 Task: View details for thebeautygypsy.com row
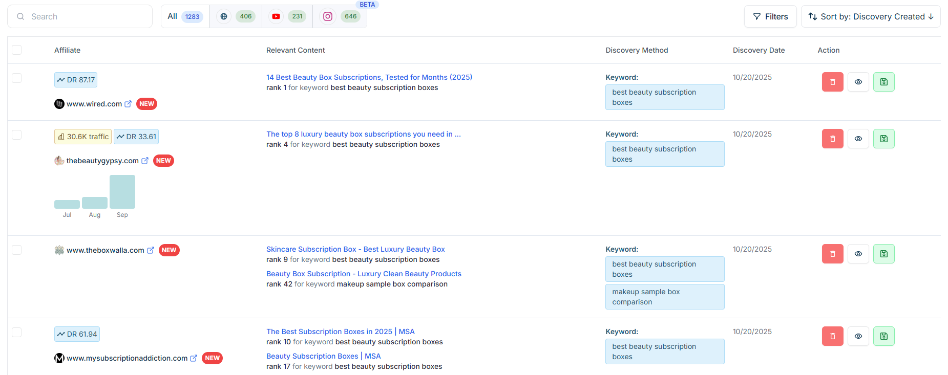(858, 139)
